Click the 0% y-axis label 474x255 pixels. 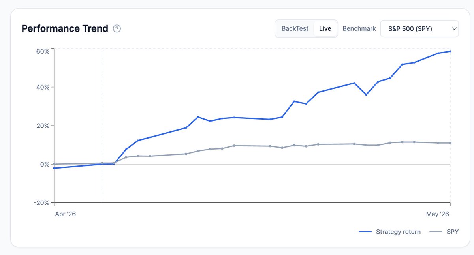(44, 164)
